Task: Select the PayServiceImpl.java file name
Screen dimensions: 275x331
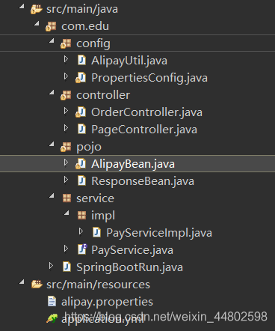Action: click(x=159, y=234)
